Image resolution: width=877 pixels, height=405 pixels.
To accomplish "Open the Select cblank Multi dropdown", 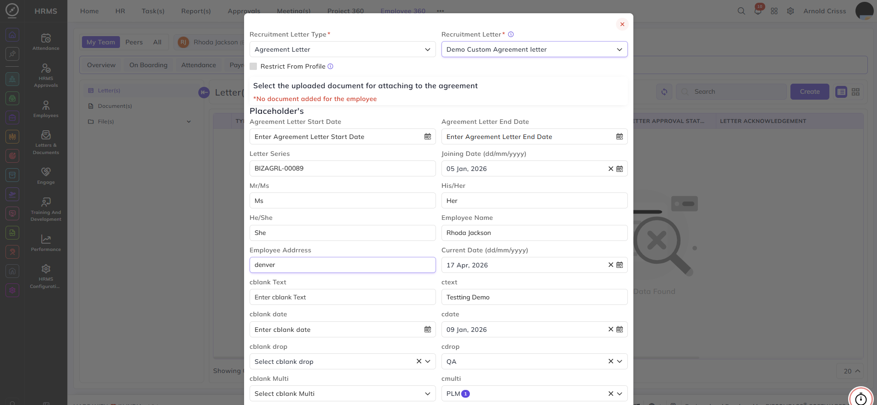I will (x=342, y=394).
